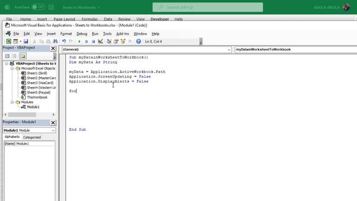Open the Insert object dropdown arrow

click(x=20, y=41)
